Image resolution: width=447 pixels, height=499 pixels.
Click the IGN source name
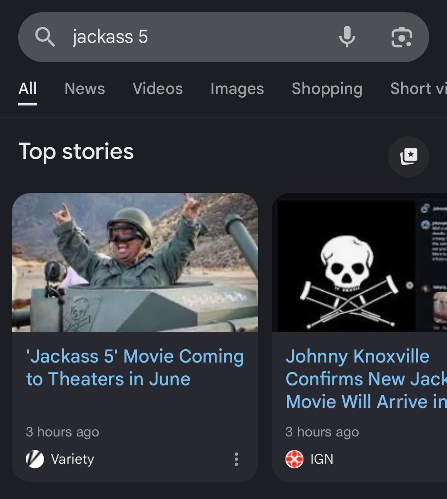[x=322, y=459]
